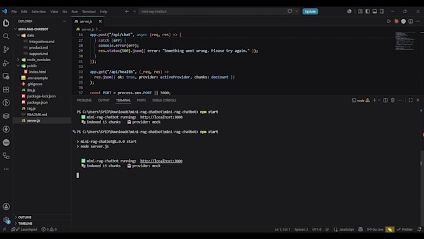This screenshot has height=239, width=424.
Task: Open the Chat dropdown arrow in title bar
Action: (297, 11)
